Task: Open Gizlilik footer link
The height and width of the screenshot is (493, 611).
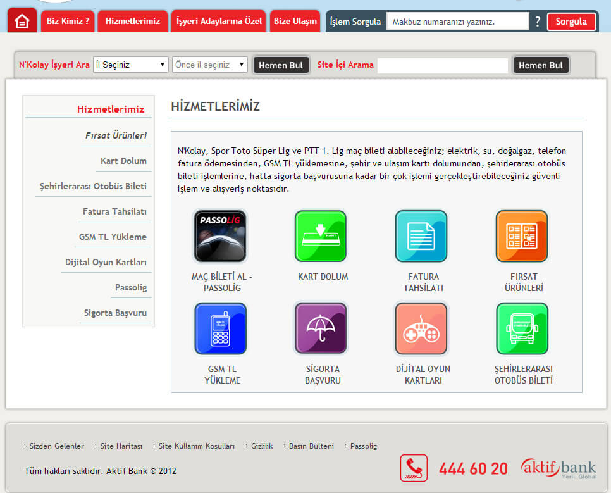Action: click(262, 446)
